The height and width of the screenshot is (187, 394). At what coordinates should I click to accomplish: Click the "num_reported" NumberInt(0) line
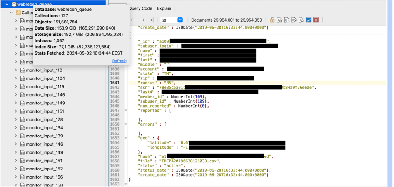click(x=174, y=106)
